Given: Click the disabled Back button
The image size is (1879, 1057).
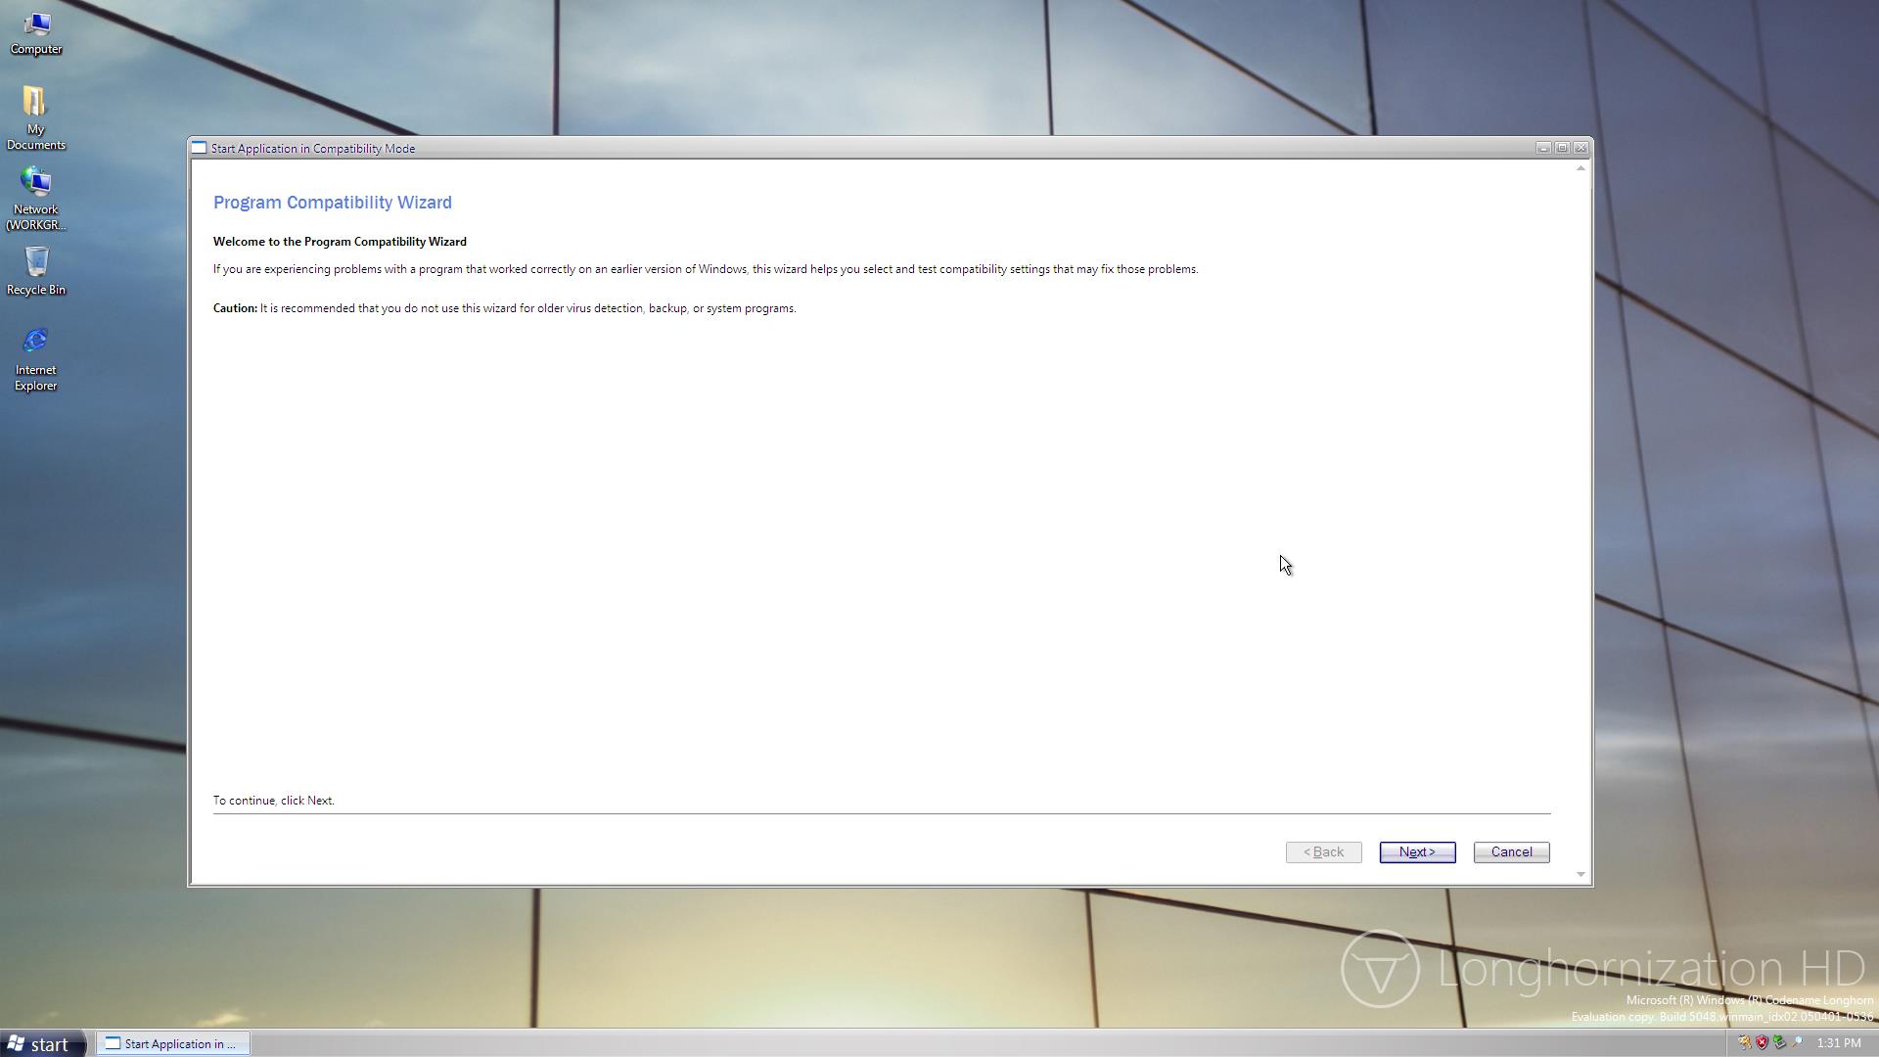Looking at the screenshot, I should 1323,851.
